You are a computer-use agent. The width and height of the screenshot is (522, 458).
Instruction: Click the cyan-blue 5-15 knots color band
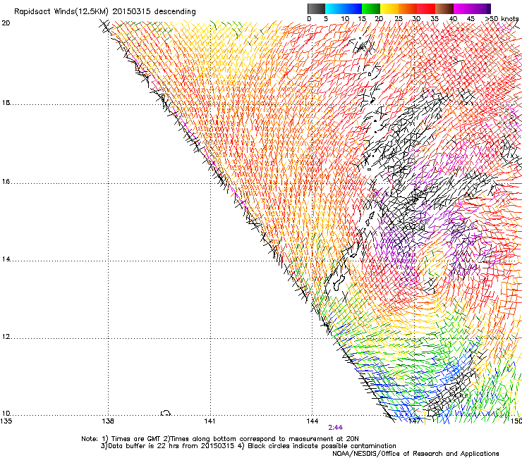tap(344, 8)
